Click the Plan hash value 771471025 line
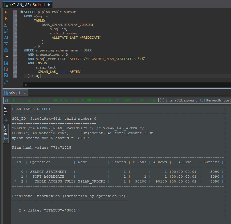Screen dimensions: 231x224 point(42,148)
